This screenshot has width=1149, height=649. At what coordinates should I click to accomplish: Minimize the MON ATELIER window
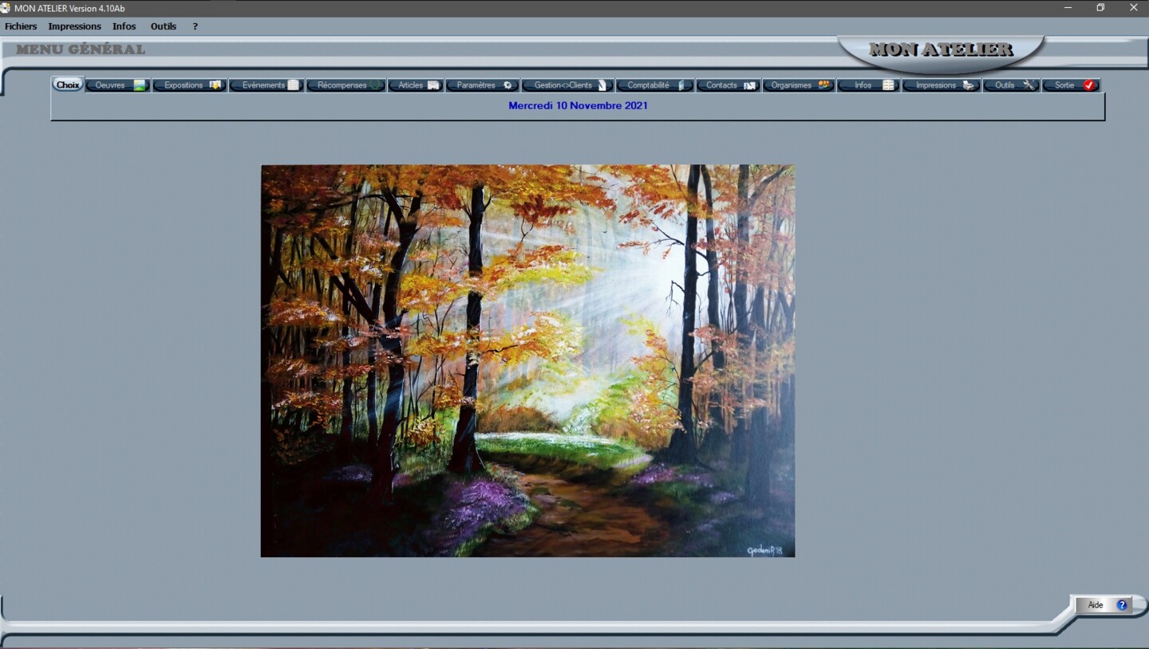[x=1068, y=8]
